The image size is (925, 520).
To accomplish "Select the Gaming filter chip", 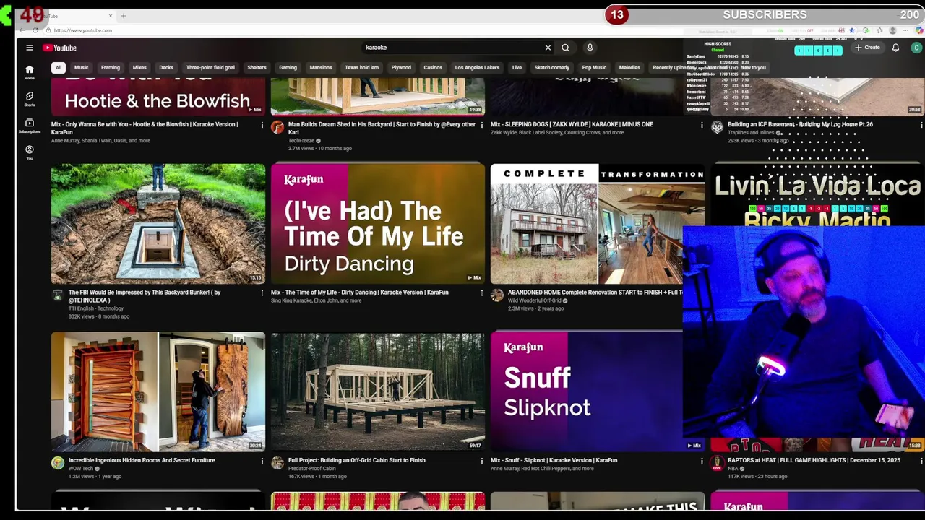I will (x=288, y=68).
